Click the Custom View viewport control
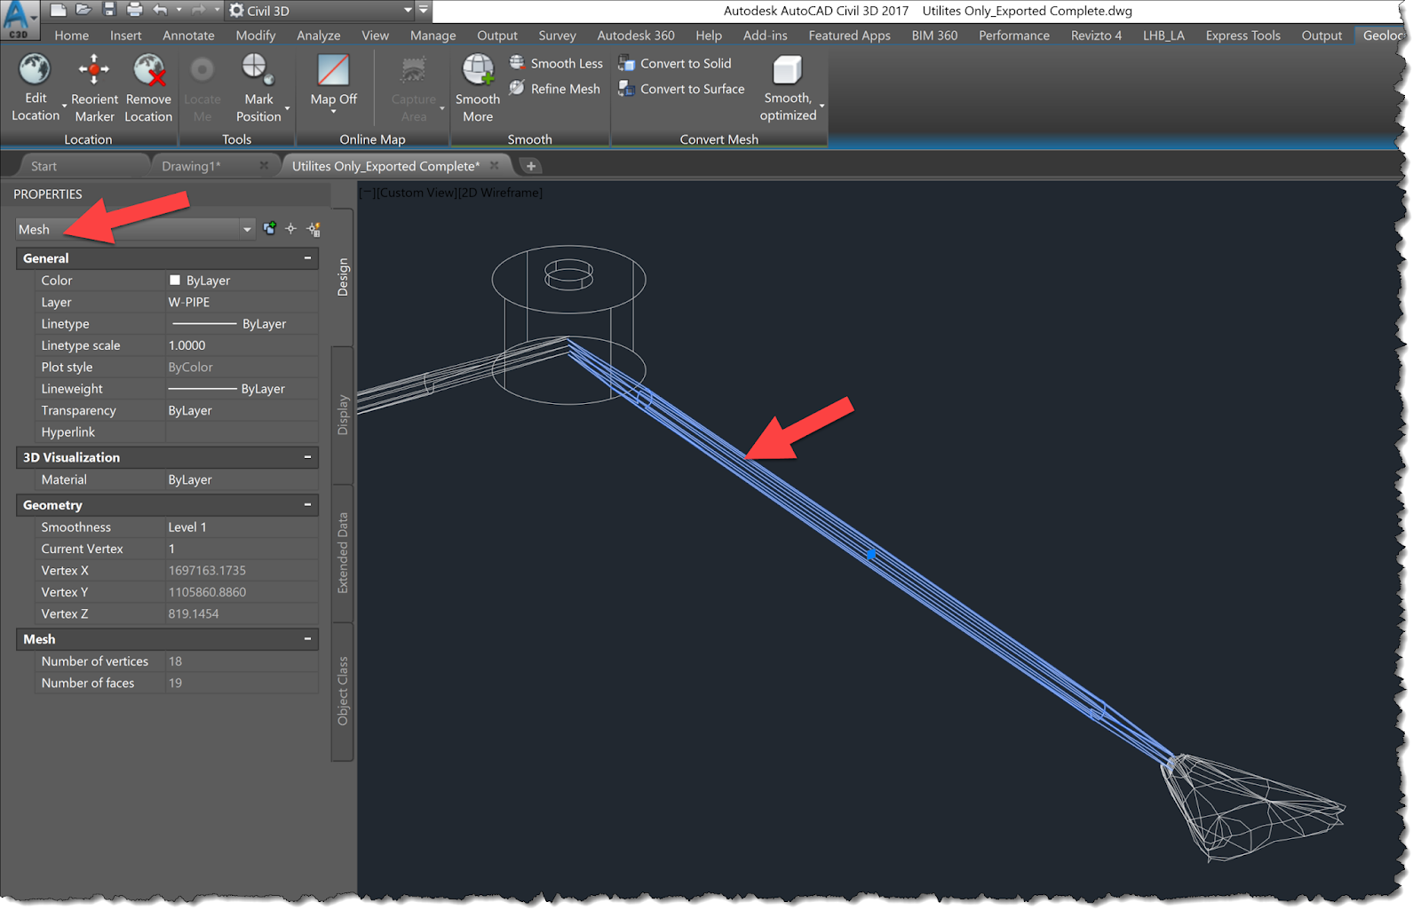 pyautogui.click(x=417, y=193)
